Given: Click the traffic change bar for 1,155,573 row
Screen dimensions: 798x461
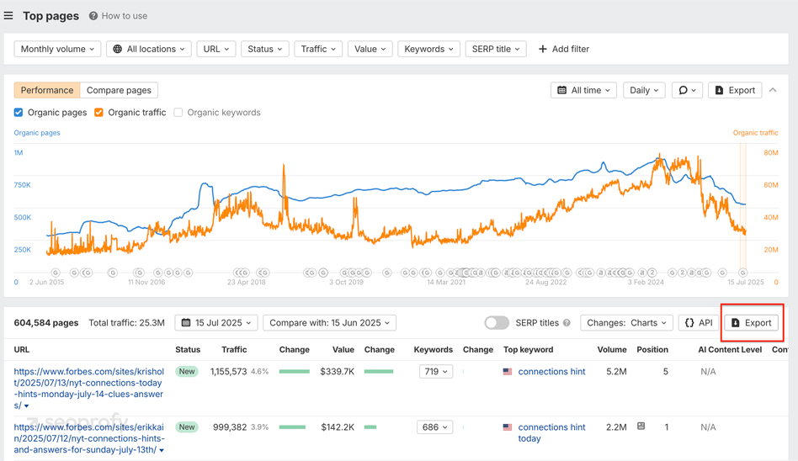Looking at the screenshot, I should click(x=294, y=372).
